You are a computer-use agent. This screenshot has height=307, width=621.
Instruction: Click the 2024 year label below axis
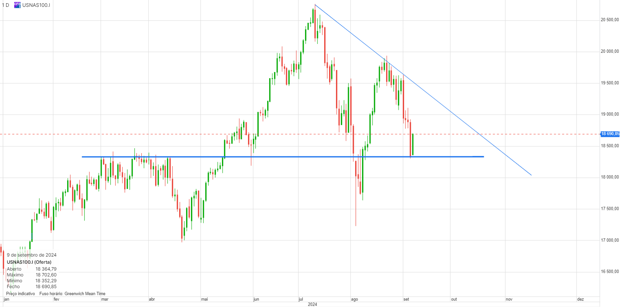pos(312,304)
